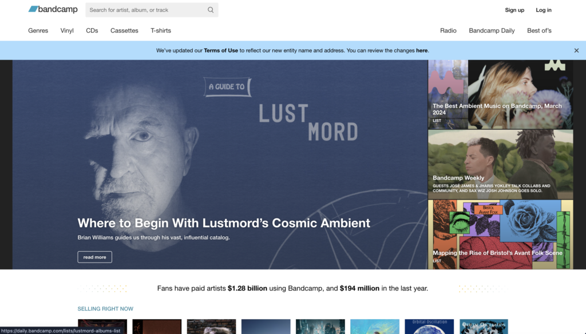
Task: Open Best Ambient Music March 2024 tile
Action: [x=500, y=94]
